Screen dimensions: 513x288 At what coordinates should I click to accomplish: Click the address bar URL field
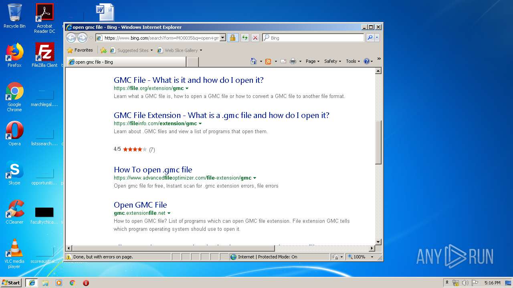162,38
